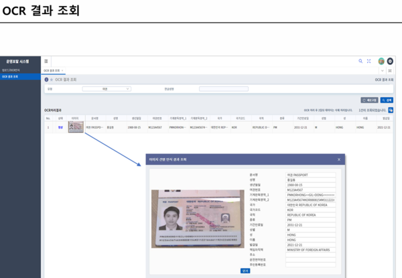Click the hamburger menu icon in the top bar

(x=46, y=61)
